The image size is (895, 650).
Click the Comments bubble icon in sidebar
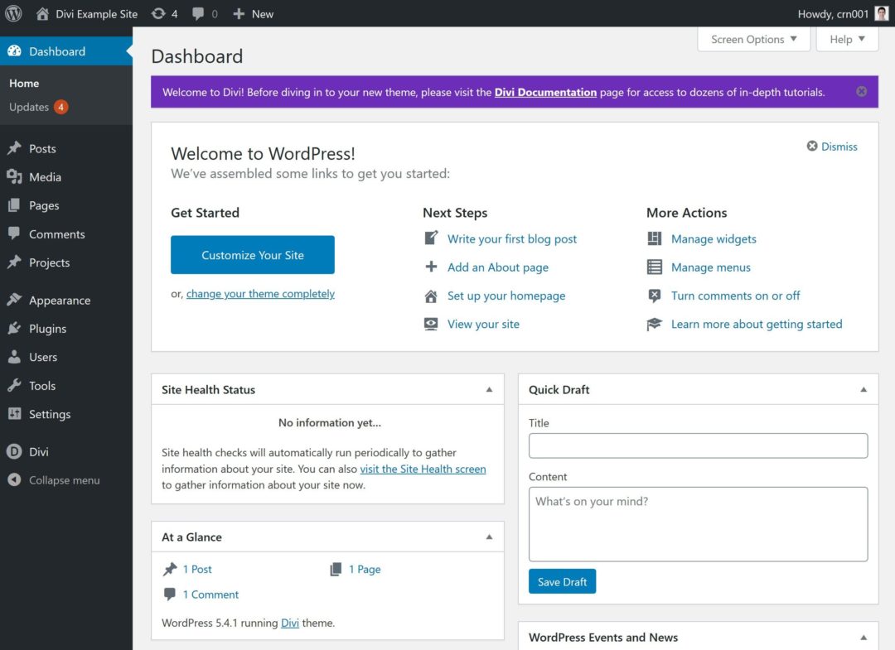tap(14, 234)
